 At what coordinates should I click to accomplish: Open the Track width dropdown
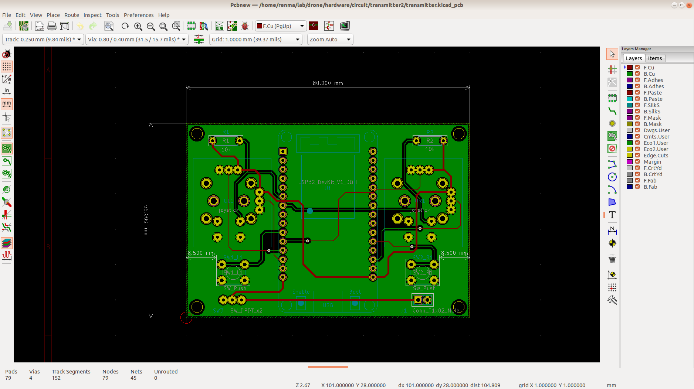point(43,40)
